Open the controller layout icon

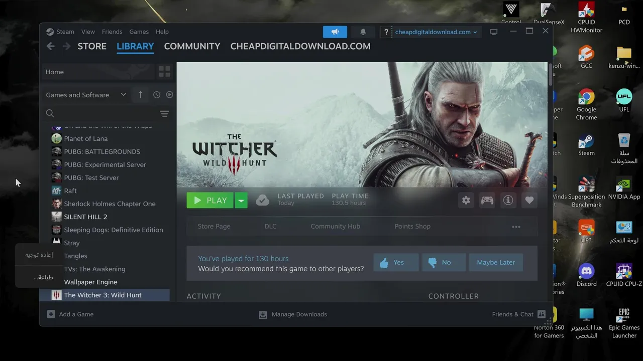click(x=487, y=201)
